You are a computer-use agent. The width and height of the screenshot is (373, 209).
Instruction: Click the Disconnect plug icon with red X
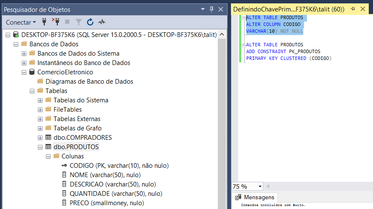click(56, 22)
